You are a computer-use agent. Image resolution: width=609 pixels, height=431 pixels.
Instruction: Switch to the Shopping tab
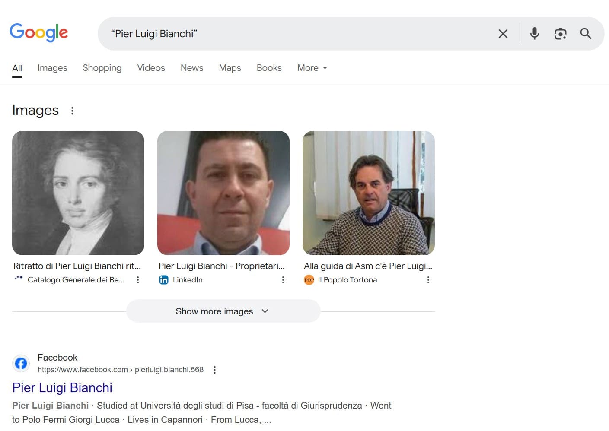coord(102,68)
